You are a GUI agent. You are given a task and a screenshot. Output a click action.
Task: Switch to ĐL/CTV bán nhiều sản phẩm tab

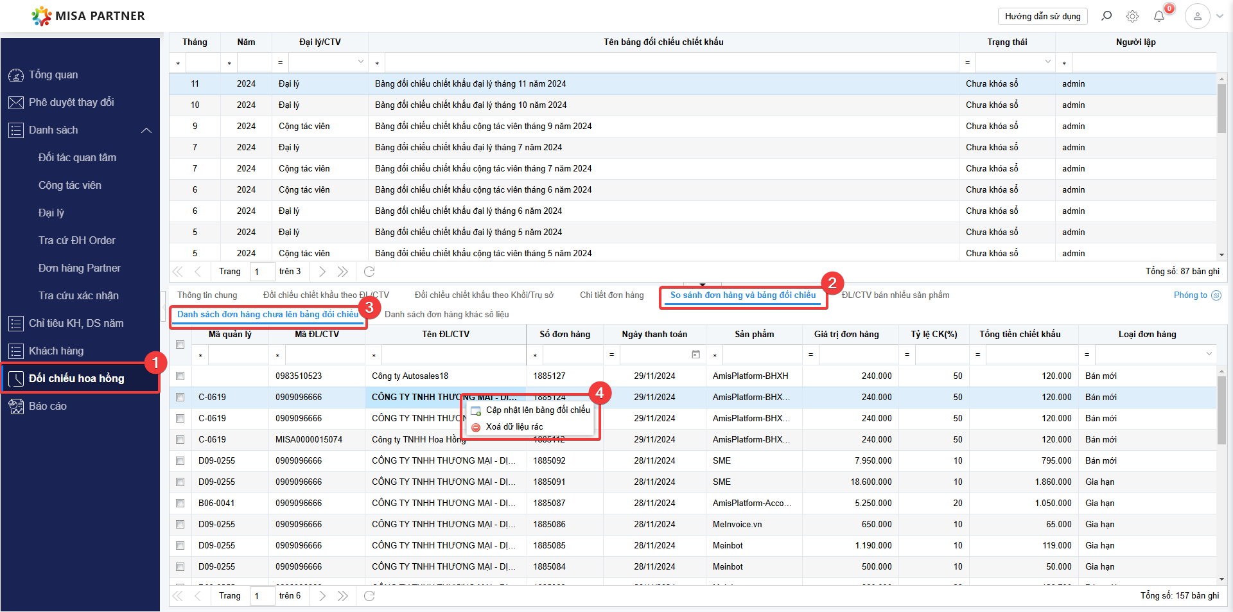[x=896, y=295]
